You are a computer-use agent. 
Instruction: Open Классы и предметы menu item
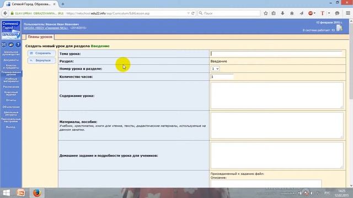11,67
